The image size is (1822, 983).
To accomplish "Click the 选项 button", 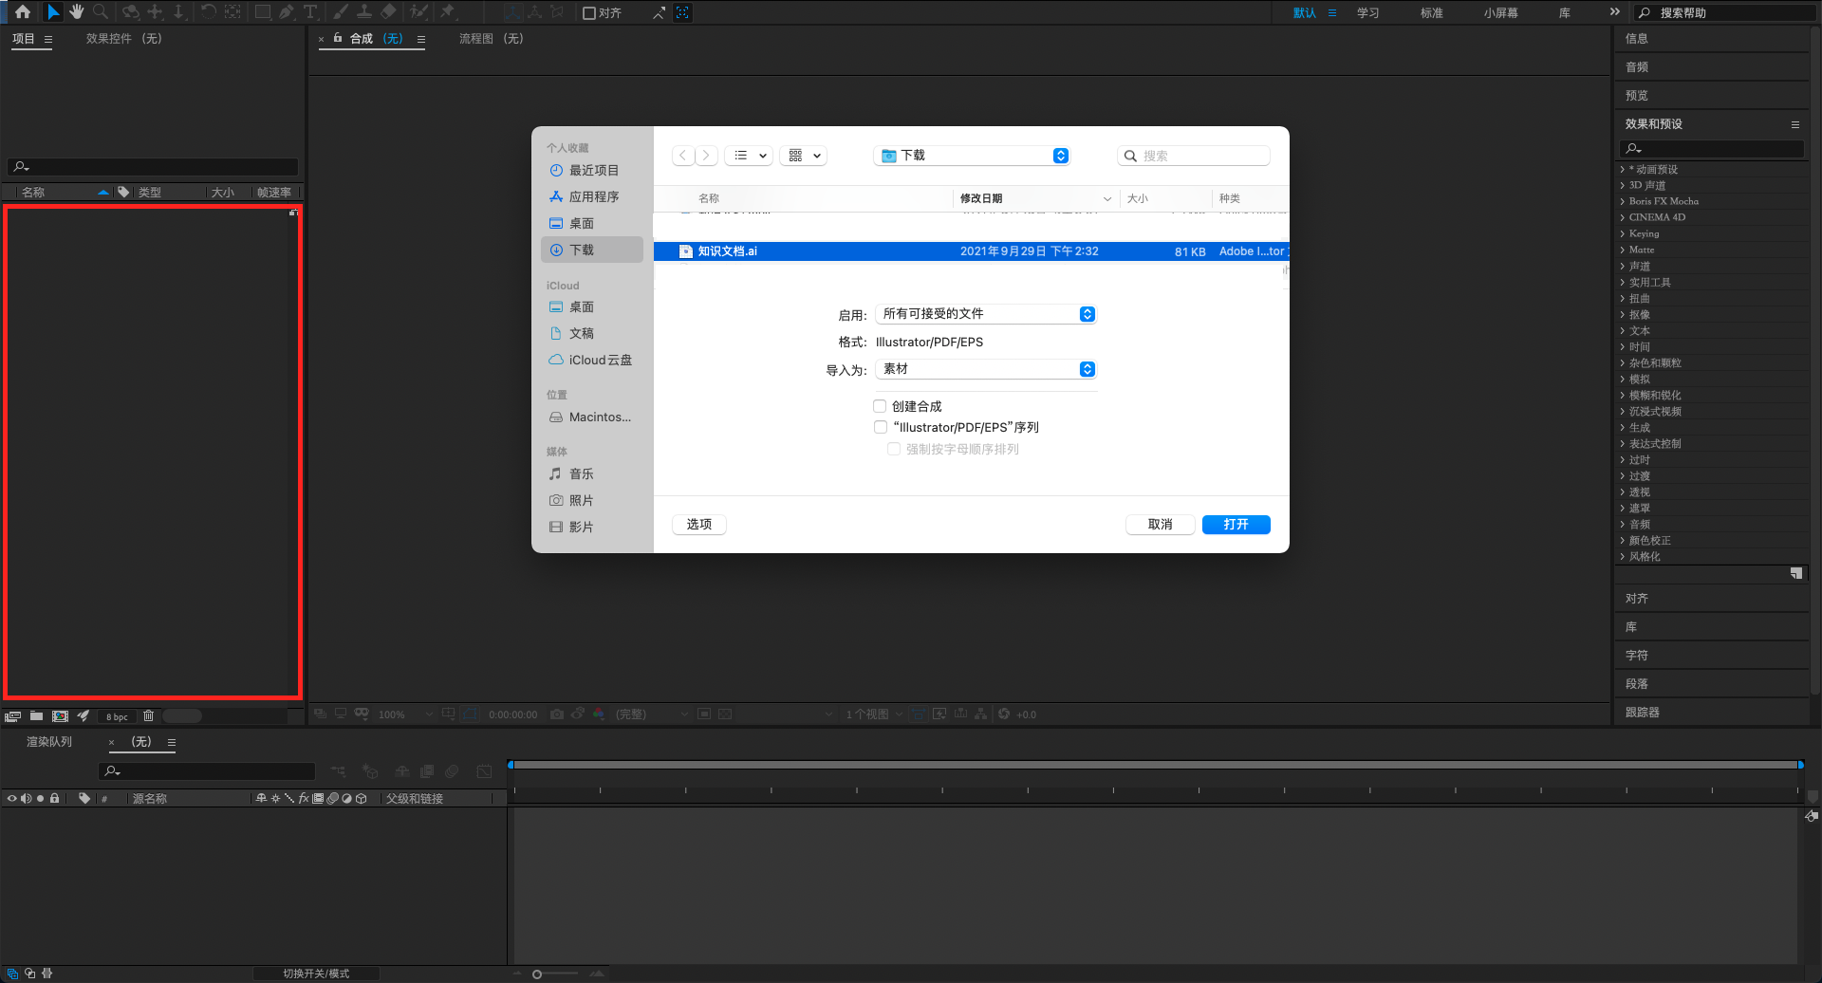I will [x=699, y=525].
